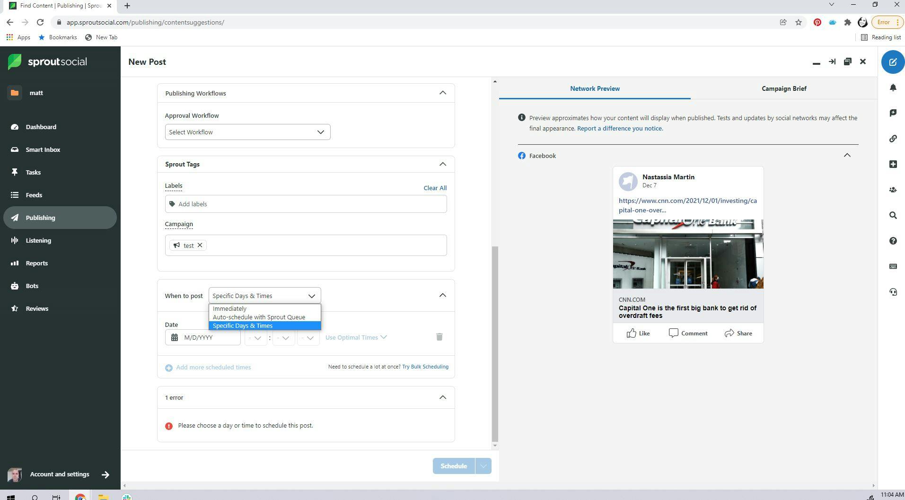Go to Dashboard in sidebar
Viewport: 905px width, 500px height.
pos(60,127)
